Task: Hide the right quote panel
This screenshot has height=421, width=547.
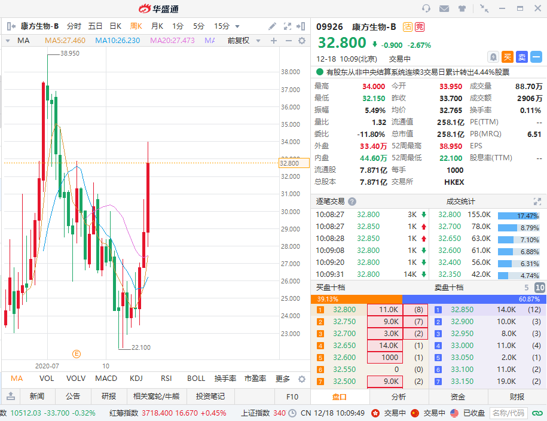Action: [301, 26]
